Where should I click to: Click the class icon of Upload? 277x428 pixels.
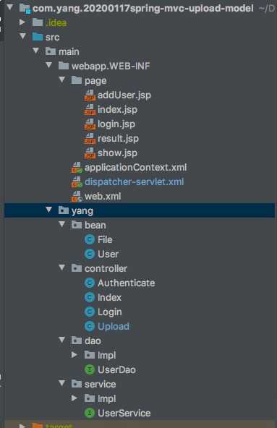(90, 327)
